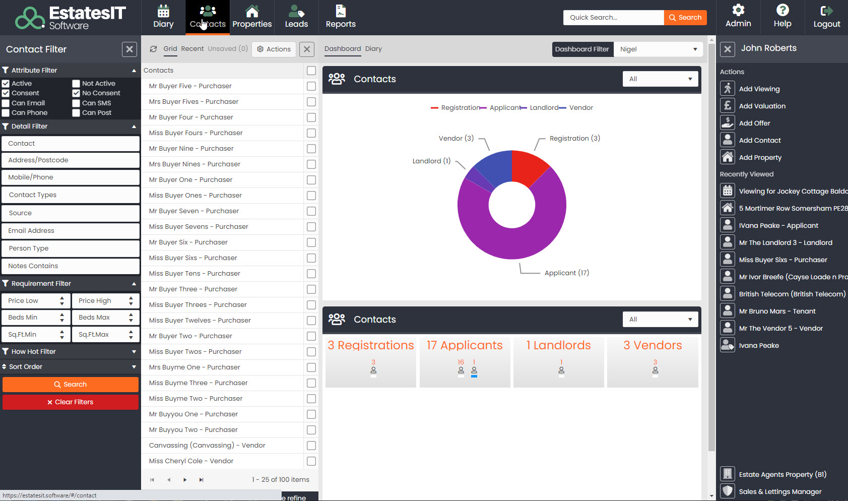Screen dimensions: 848x501
Task: Click the Add Viewing walking-person icon
Action: tap(728, 89)
